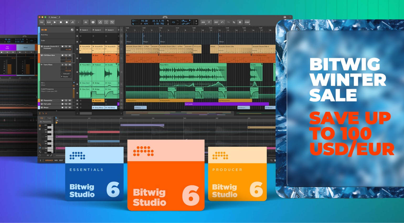This screenshot has height=223, width=404.
Task: Open the Notconfi dropdown on Tom's Piano
Action: [x=66, y=74]
